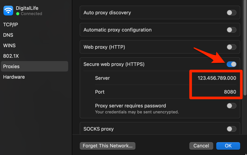Click the Port number field

229,92
